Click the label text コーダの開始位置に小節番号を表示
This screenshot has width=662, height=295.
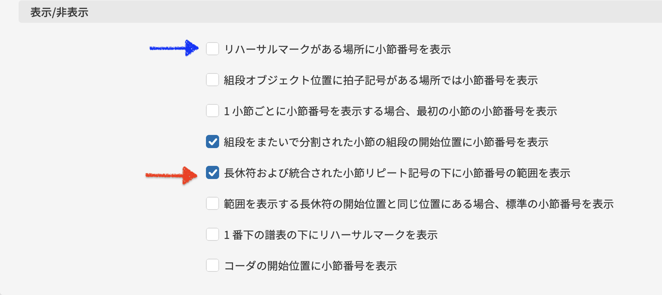tap(310, 266)
